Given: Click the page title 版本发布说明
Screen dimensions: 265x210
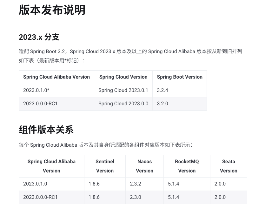Looking at the screenshot, I should click(52, 10).
